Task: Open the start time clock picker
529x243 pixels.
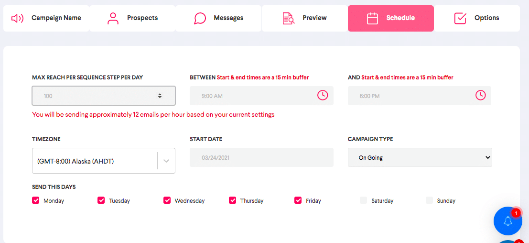Action: coord(323,96)
